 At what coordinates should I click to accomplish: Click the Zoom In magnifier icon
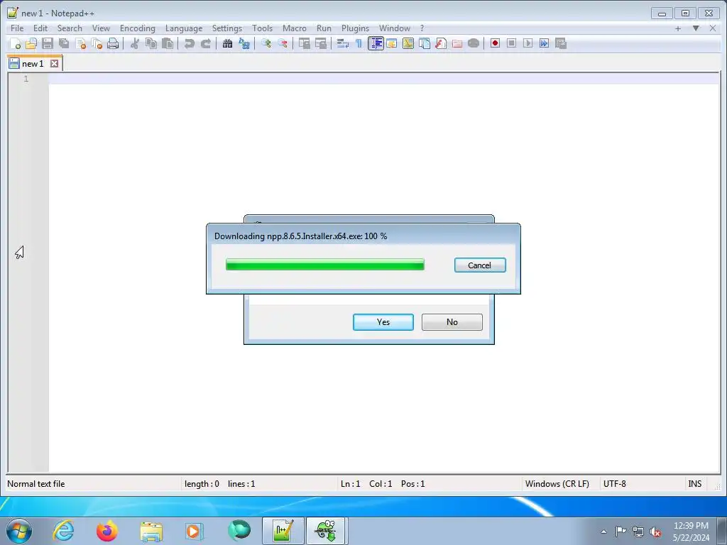[266, 43]
